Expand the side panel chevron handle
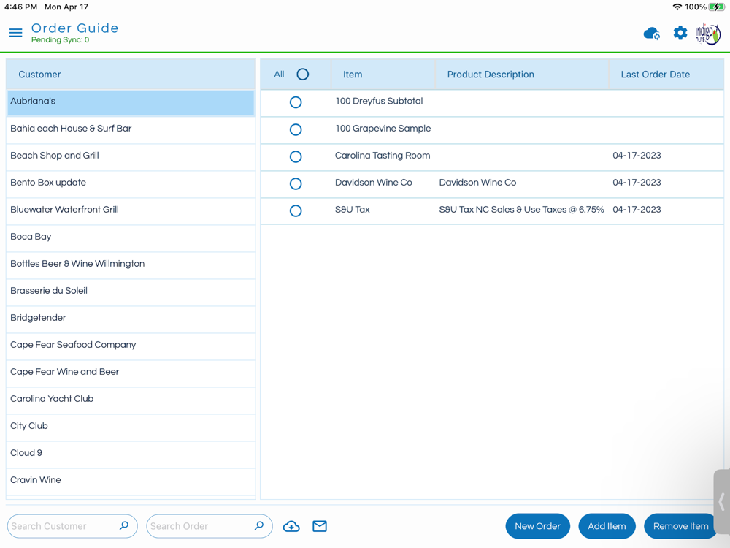 click(x=722, y=501)
